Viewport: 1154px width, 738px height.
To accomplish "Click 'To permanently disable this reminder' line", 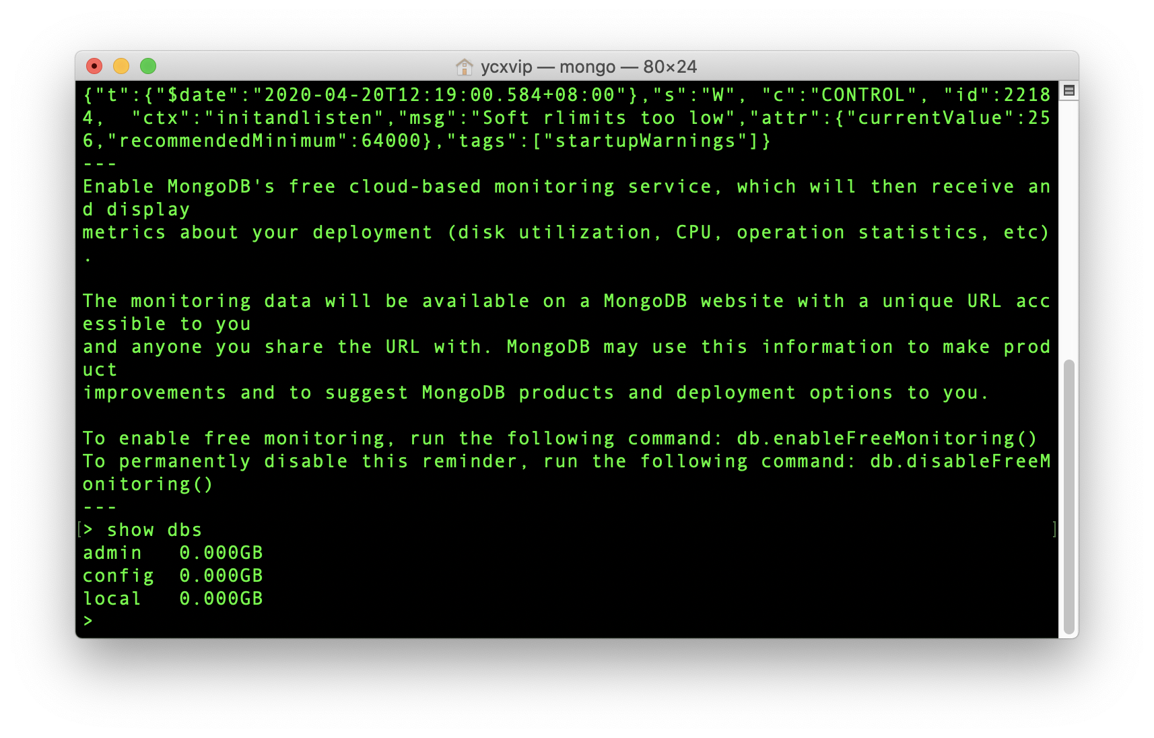I will pyautogui.click(x=566, y=461).
